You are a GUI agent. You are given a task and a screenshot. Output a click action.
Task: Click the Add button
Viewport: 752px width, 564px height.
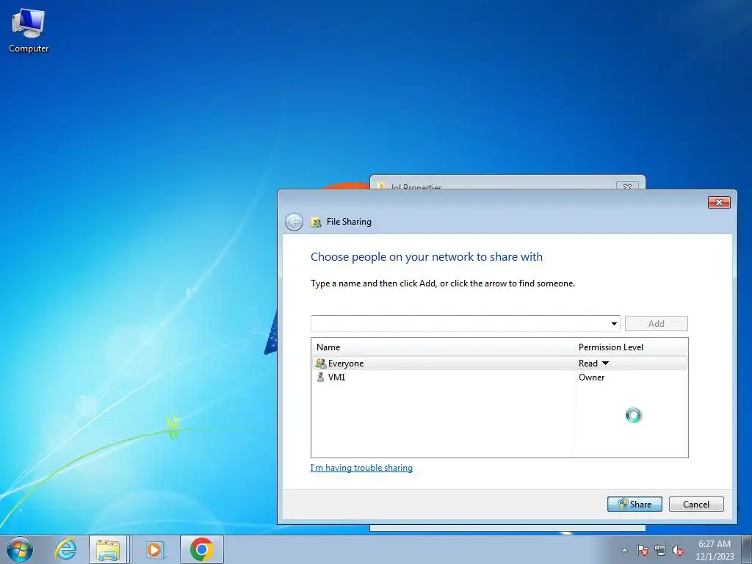[656, 324]
